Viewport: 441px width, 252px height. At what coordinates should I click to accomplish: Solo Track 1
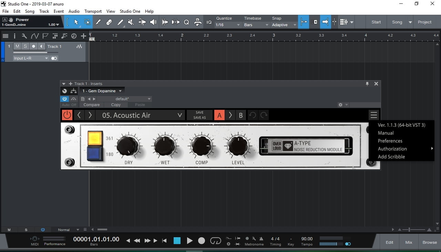25,46
